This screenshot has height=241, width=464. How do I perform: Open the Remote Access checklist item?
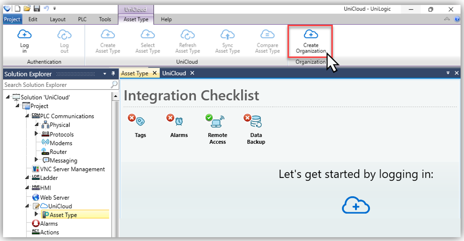click(x=217, y=129)
